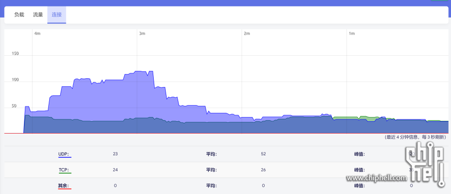Click the UDP average value 52
The image size is (451, 194).
(263, 154)
